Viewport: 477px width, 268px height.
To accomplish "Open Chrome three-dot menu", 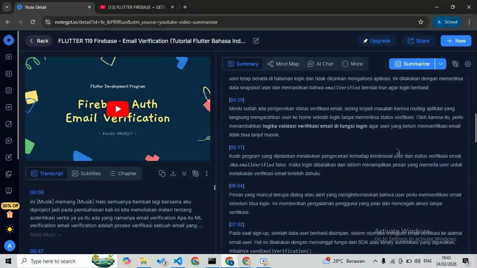I will pos(469,22).
